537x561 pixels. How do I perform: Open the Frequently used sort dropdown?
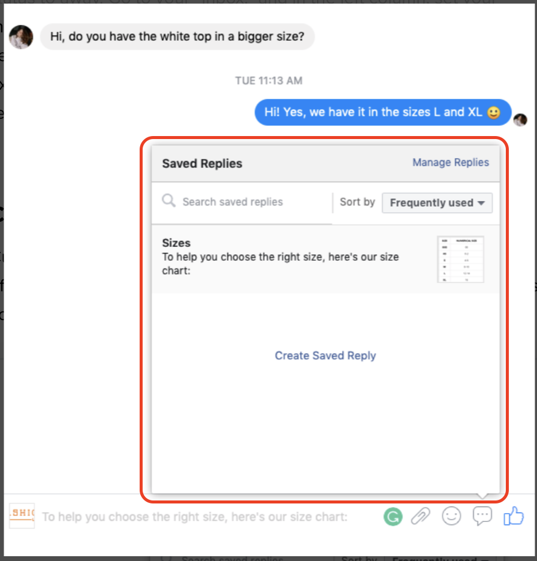coord(437,203)
